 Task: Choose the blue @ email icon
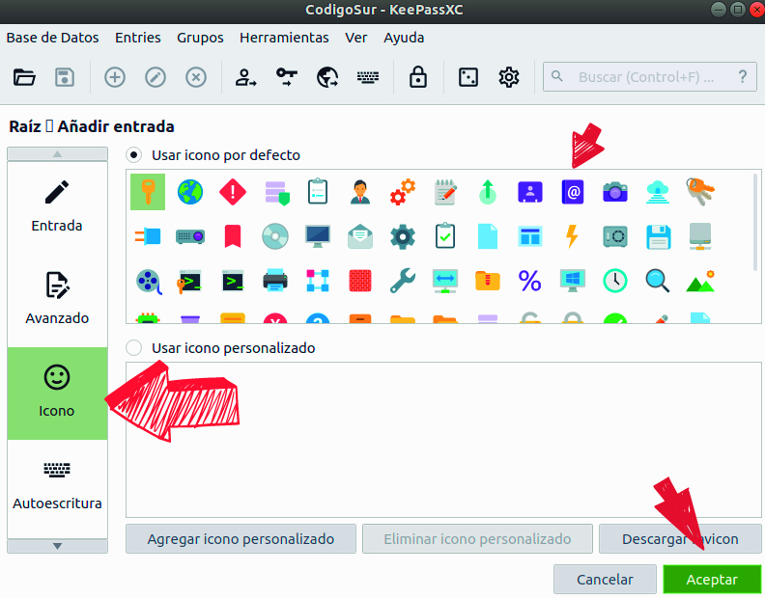click(x=573, y=192)
